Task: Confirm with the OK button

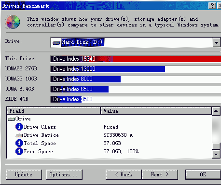Action: click(x=203, y=174)
